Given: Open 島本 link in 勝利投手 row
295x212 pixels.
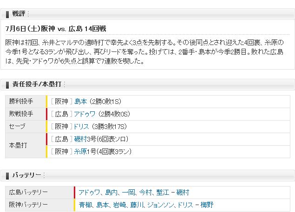Looking at the screenshot, I should [x=81, y=102].
